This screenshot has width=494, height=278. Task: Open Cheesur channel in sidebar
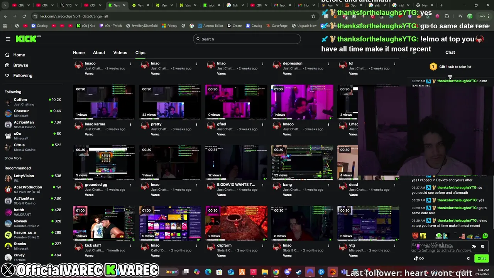(33, 113)
